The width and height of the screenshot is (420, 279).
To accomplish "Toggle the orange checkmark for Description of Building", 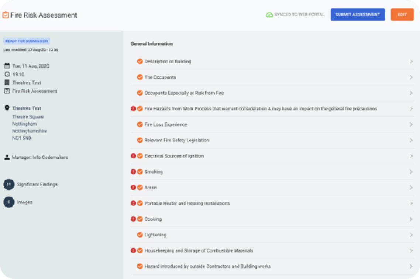I will click(140, 61).
